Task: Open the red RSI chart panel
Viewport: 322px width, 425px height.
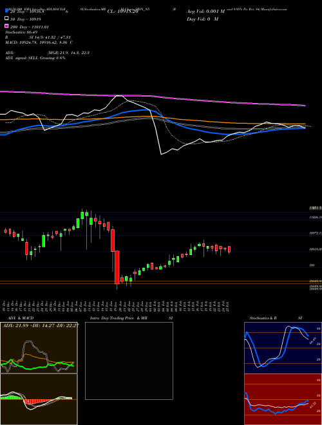Action: click(x=283, y=399)
